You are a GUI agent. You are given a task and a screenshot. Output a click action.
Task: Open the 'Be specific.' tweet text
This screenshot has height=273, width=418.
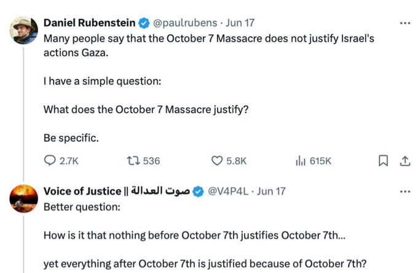pyautogui.click(x=71, y=138)
